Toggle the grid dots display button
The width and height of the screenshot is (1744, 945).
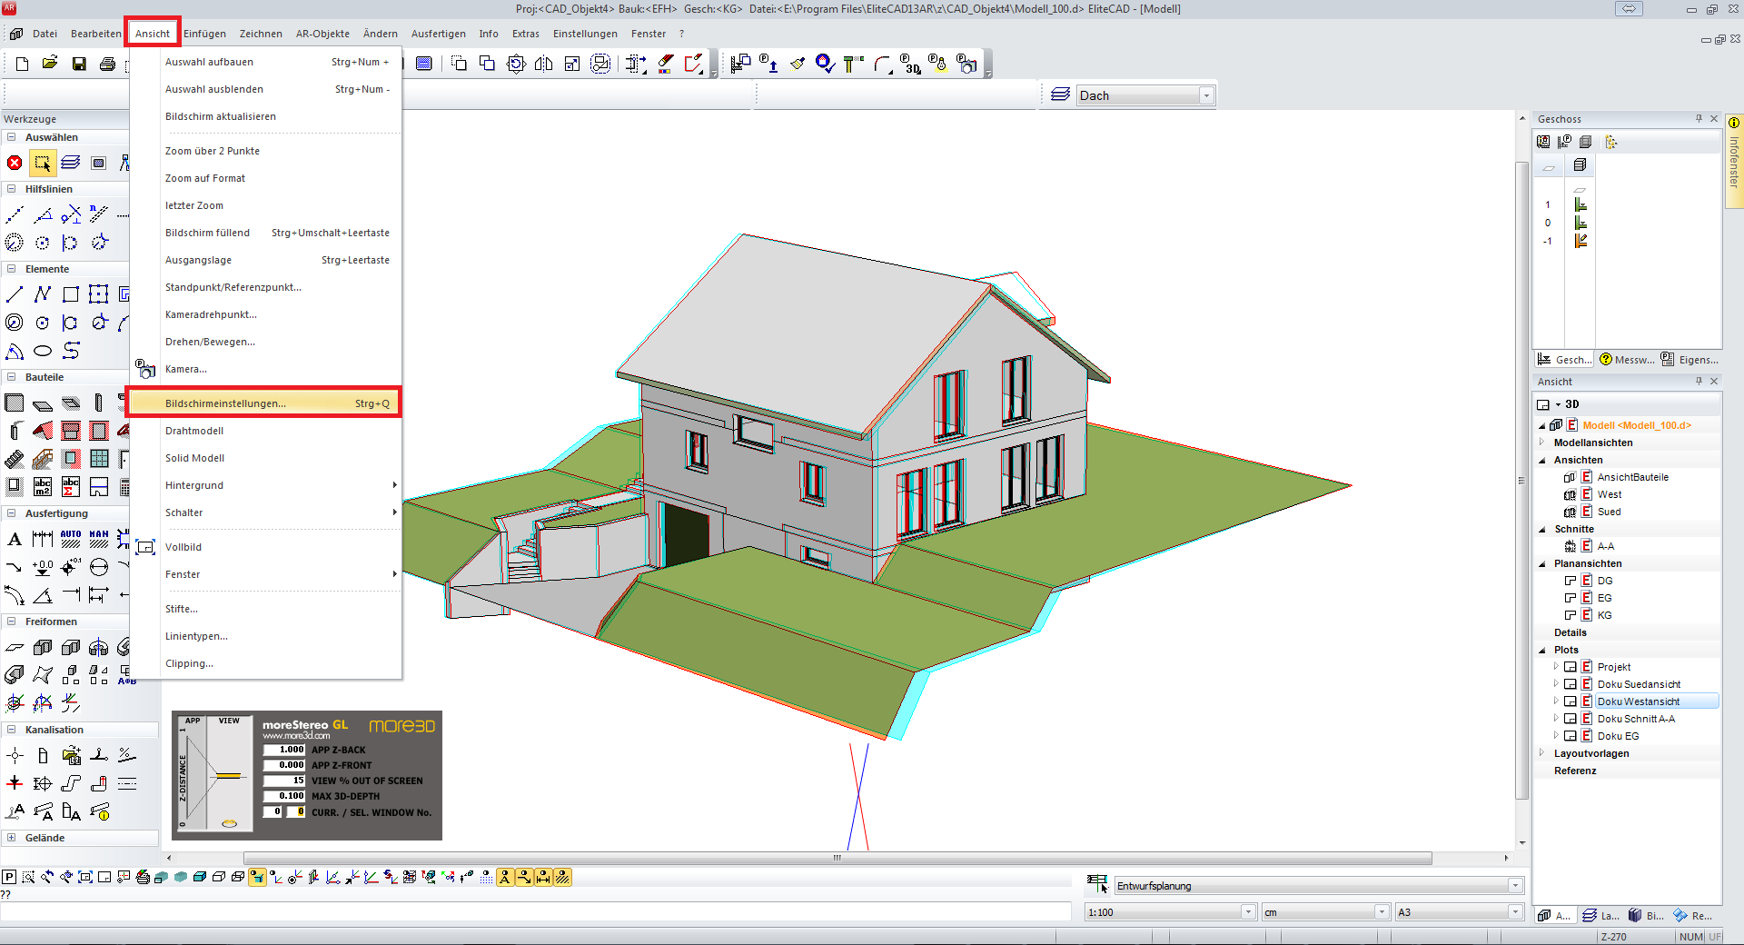(x=486, y=877)
